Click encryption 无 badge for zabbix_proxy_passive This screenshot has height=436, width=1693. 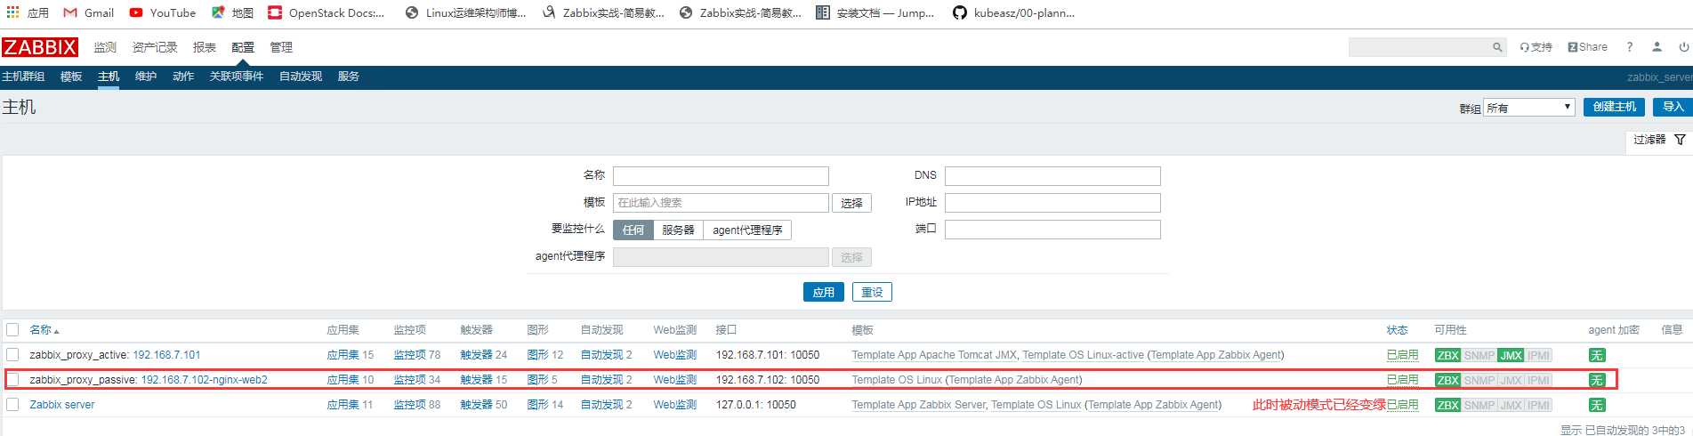(x=1597, y=380)
